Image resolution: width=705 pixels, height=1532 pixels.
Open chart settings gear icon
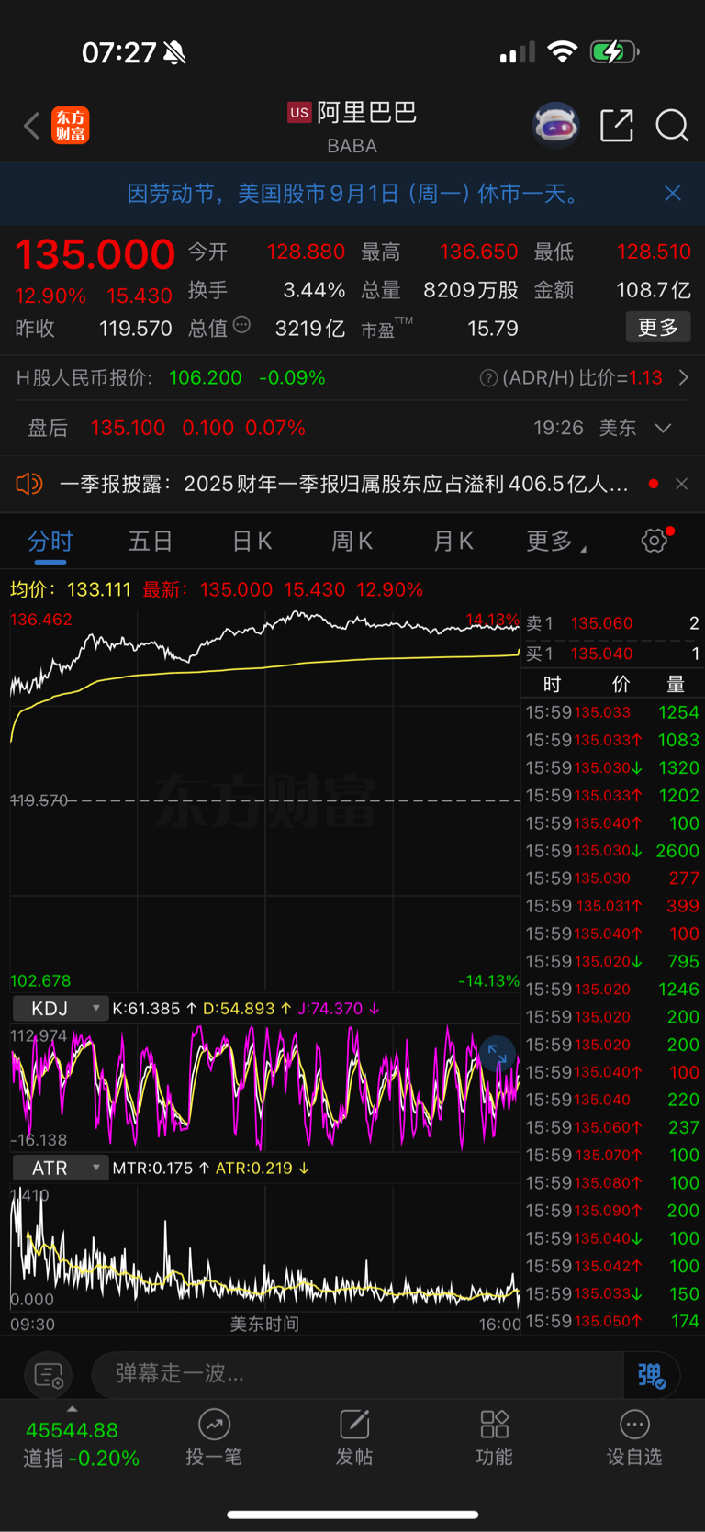click(655, 541)
